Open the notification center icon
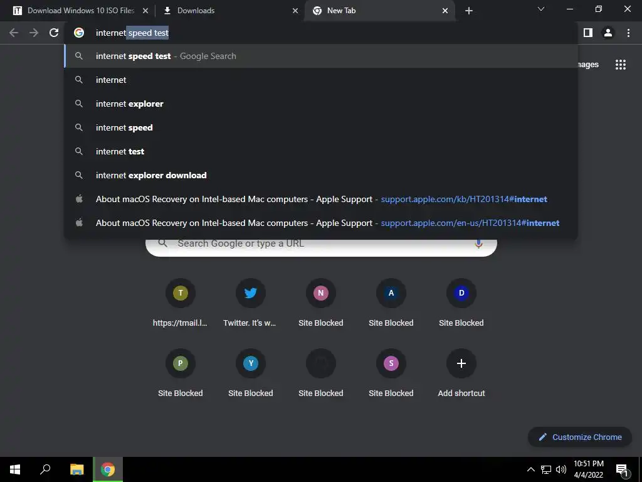Image resolution: width=642 pixels, height=482 pixels. click(x=623, y=469)
